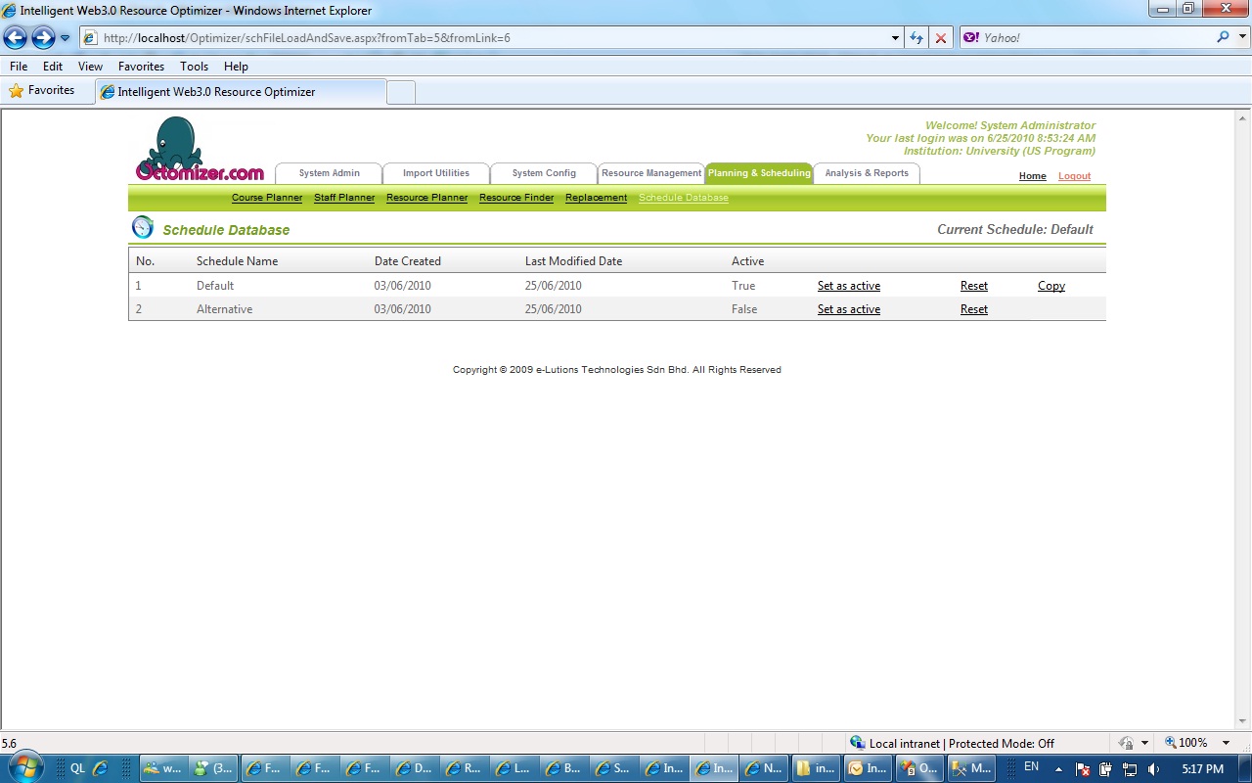Click the network tray icon
This screenshot has height=783, width=1252.
pyautogui.click(x=1130, y=769)
